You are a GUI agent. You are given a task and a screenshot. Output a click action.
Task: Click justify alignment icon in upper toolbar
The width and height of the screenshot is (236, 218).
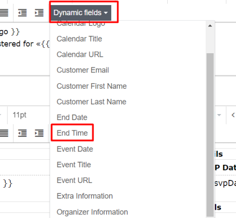[4, 13]
